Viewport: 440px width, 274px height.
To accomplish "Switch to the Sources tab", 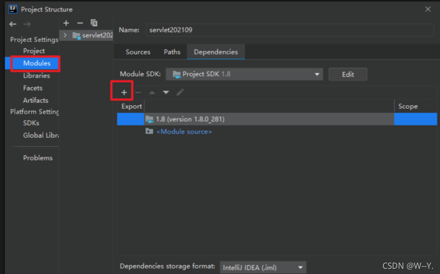I will click(x=137, y=52).
